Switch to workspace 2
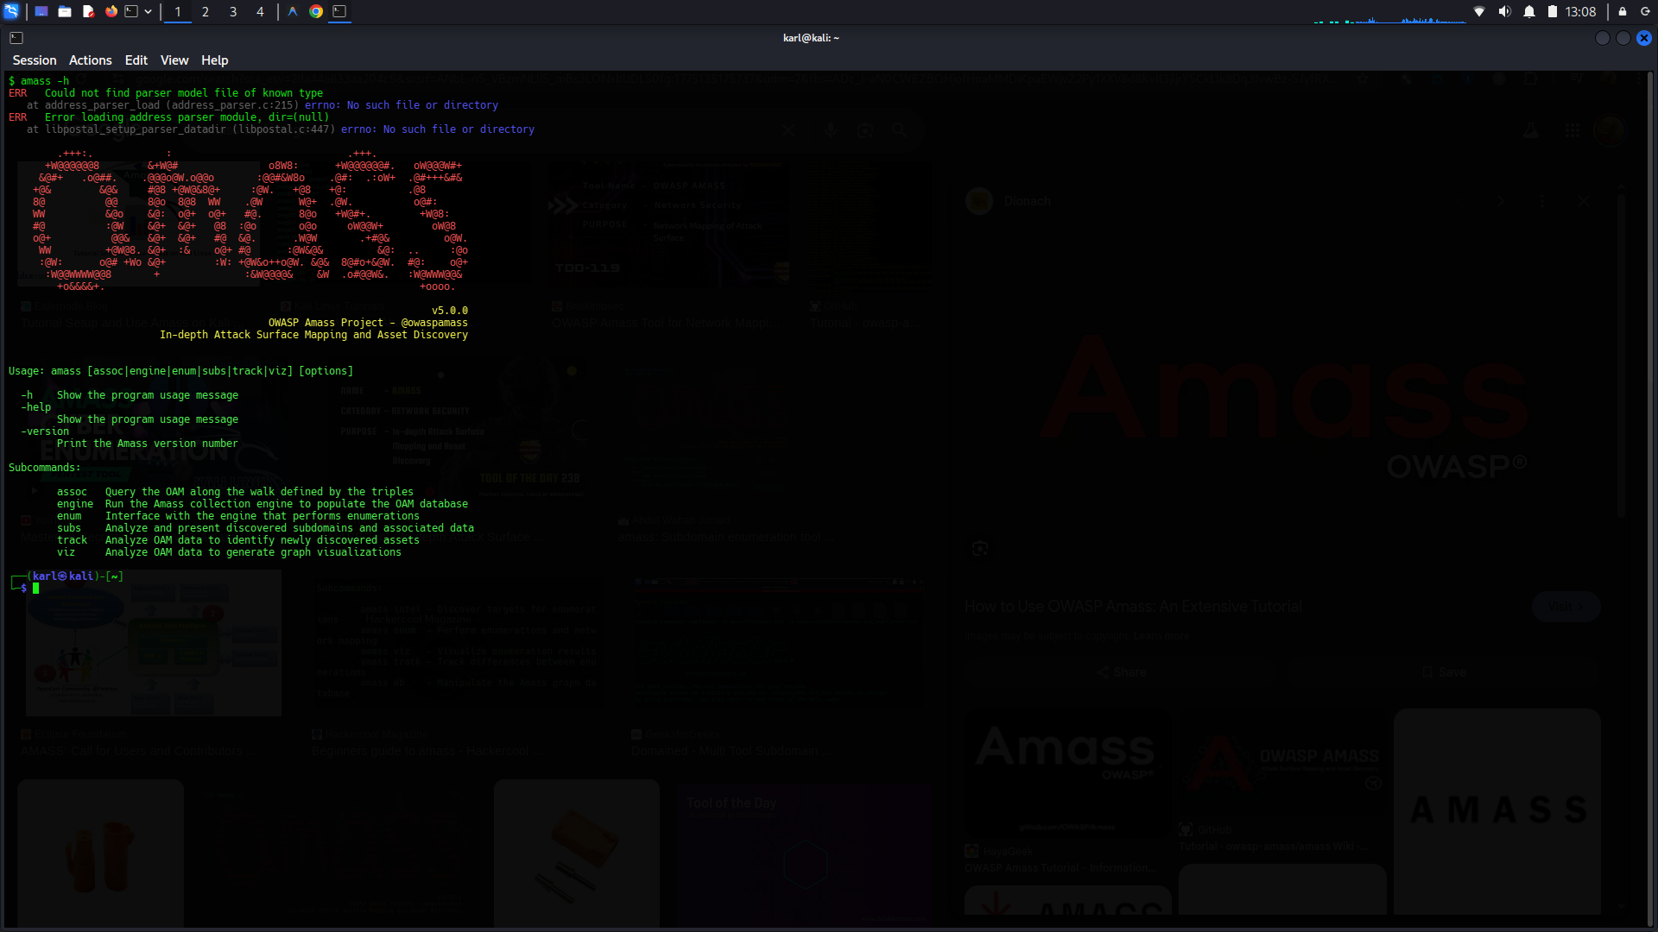 tap(206, 11)
